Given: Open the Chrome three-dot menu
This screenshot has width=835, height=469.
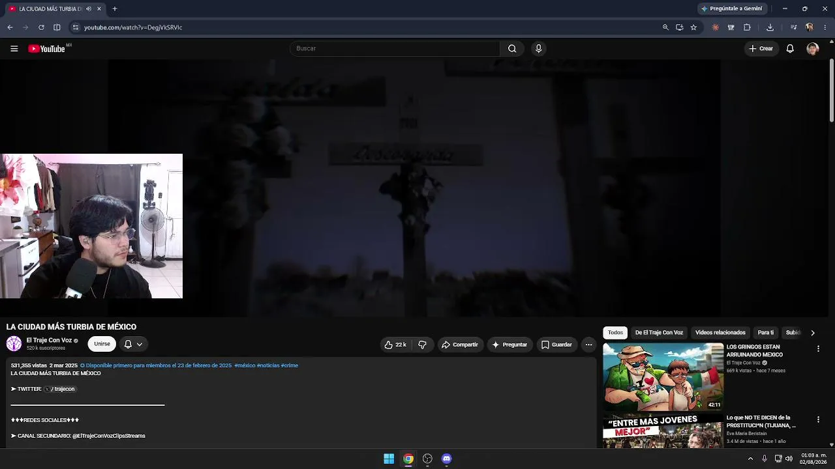Looking at the screenshot, I should coord(825,27).
